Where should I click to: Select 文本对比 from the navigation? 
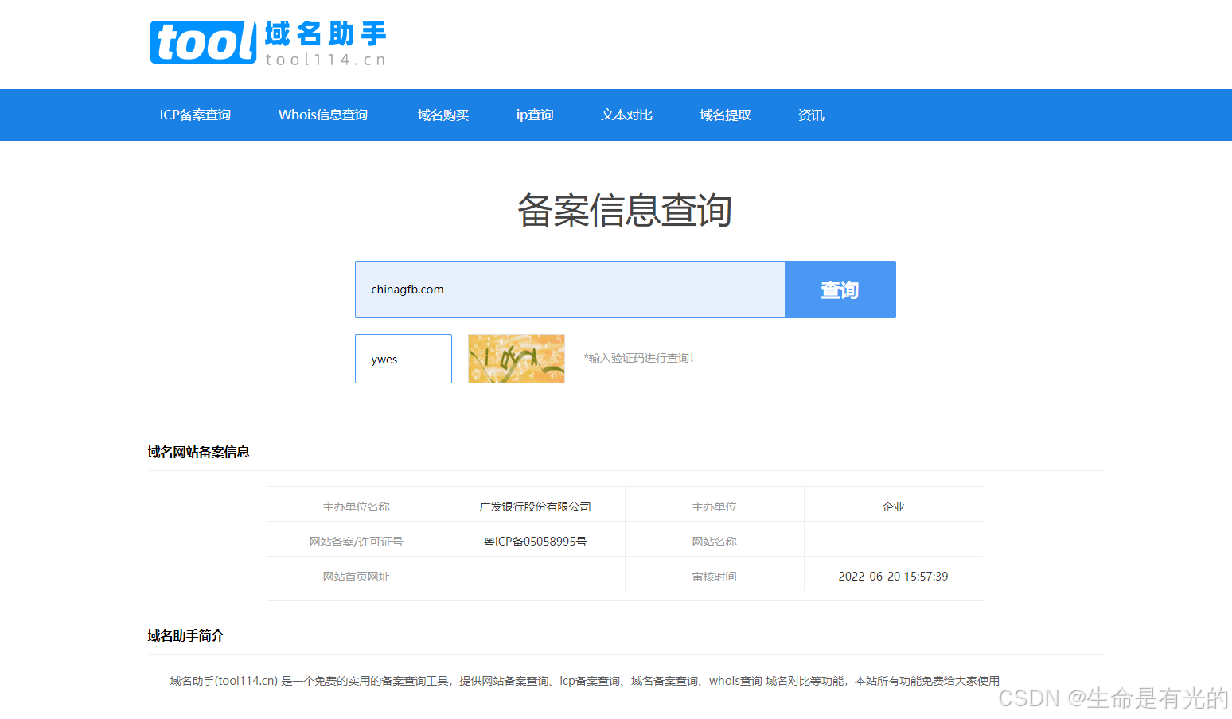coord(626,115)
